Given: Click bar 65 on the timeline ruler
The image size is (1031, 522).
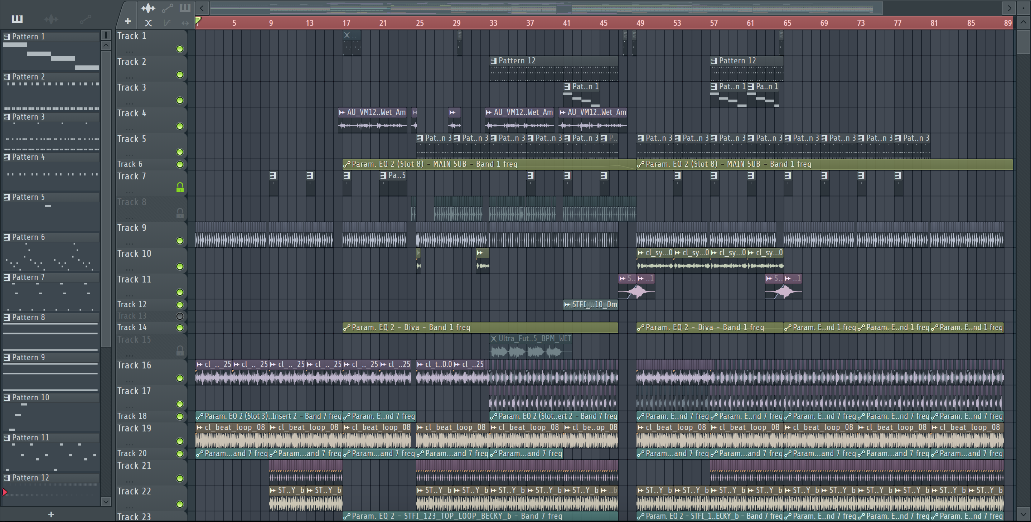Looking at the screenshot, I should [787, 23].
